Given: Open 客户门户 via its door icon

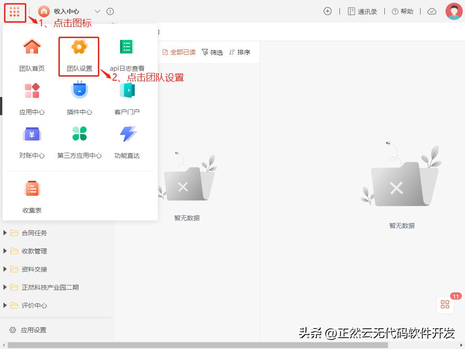Looking at the screenshot, I should click(x=126, y=90).
